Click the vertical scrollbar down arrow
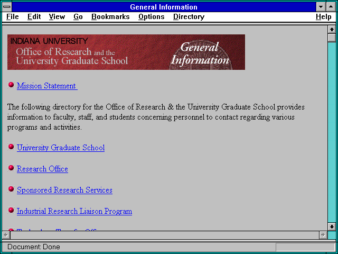This screenshot has width=338, height=254. coord(332,226)
